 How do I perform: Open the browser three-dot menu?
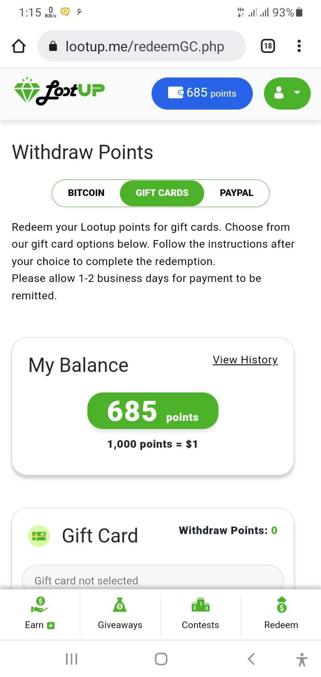(299, 46)
